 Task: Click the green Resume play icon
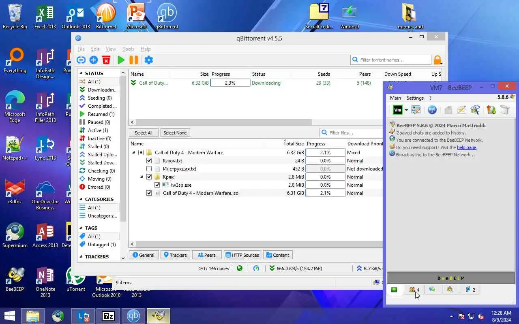point(121,60)
